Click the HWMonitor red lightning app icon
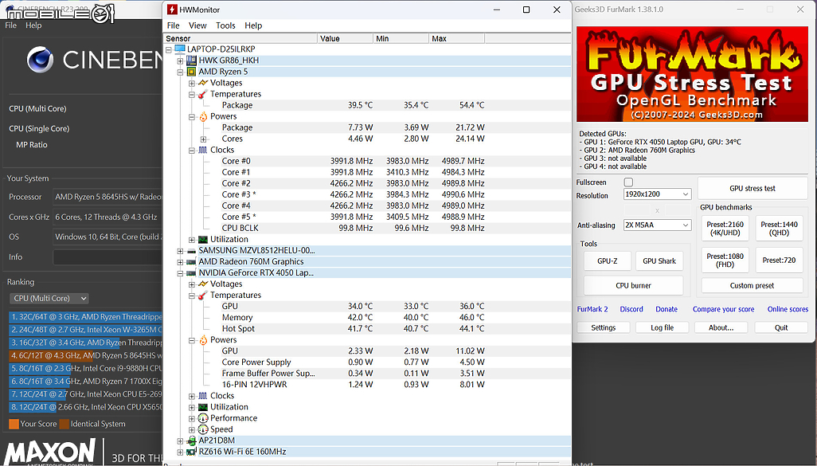817x466 pixels. (x=171, y=10)
